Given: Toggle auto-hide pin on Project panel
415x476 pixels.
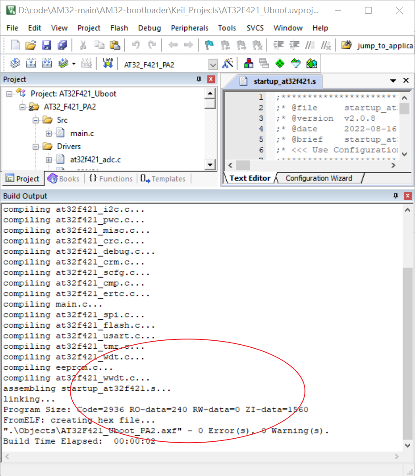Looking at the screenshot, I should point(199,79).
